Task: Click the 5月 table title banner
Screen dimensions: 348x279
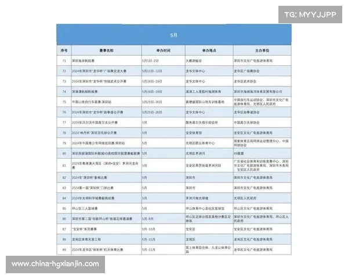Action: tap(174, 35)
